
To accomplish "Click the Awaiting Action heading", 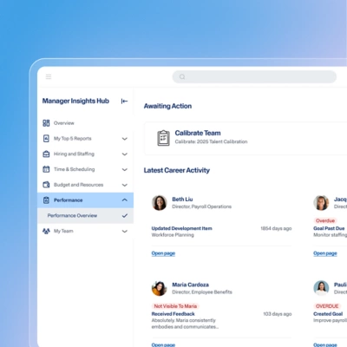I will [x=167, y=106].
